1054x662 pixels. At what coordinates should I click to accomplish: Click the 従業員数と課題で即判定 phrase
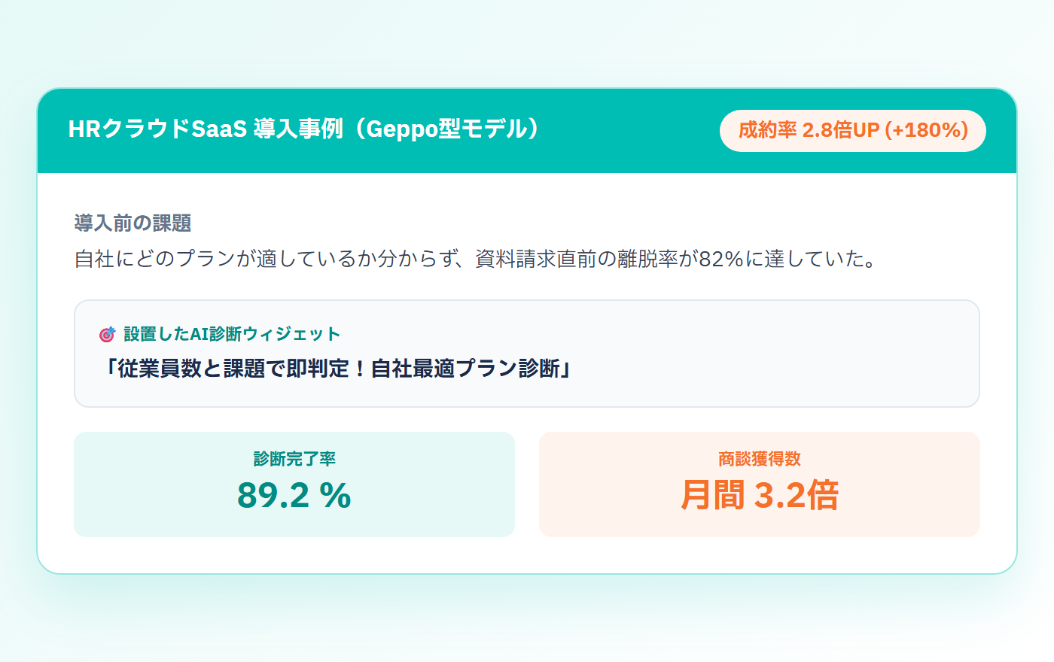(x=224, y=368)
